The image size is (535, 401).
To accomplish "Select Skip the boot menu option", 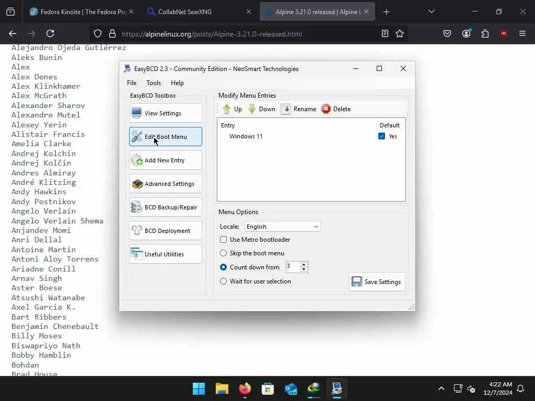I will [x=224, y=253].
